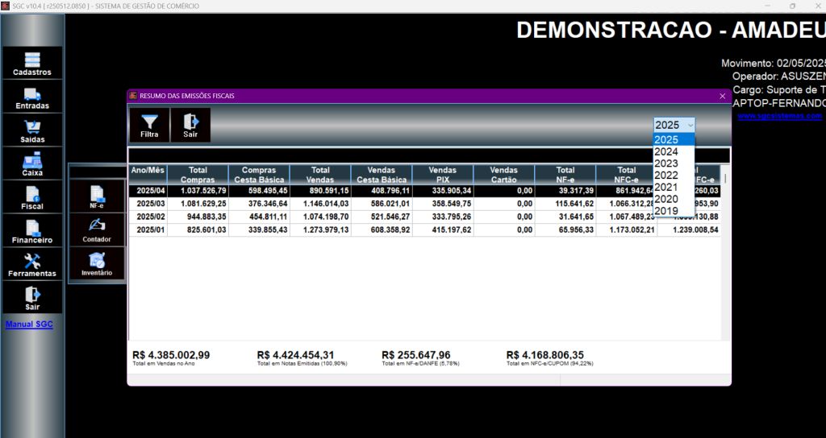
Task: Open the Manual SGC link
Action: pos(29,324)
